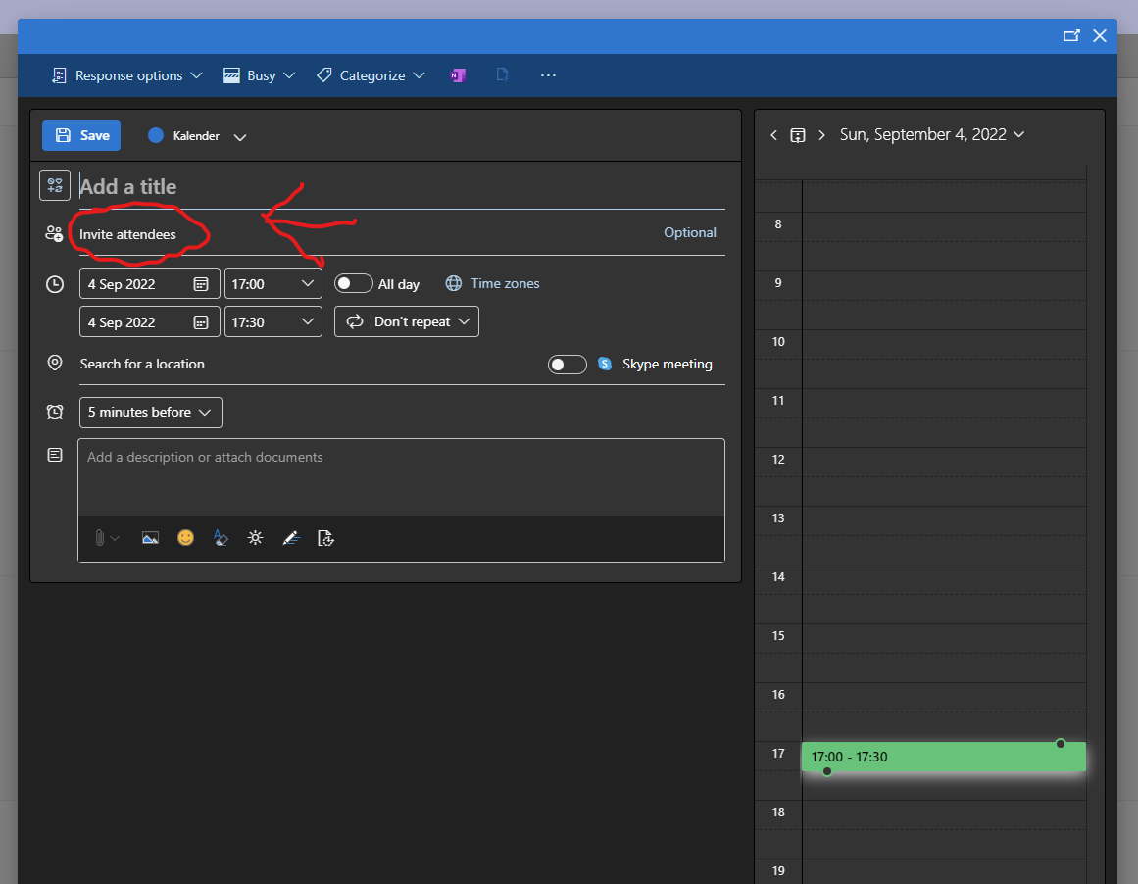Image resolution: width=1138 pixels, height=884 pixels.
Task: Open the Don't repeat recurrence dropdown
Action: [x=407, y=322]
